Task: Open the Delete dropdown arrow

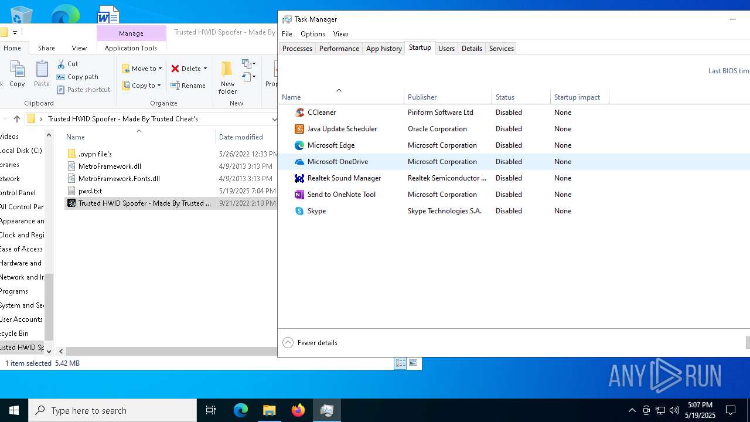Action: point(205,69)
